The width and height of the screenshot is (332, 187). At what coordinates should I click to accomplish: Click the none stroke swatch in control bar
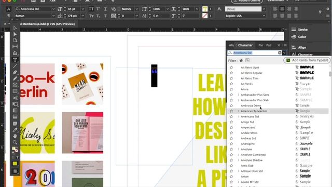pos(205,16)
